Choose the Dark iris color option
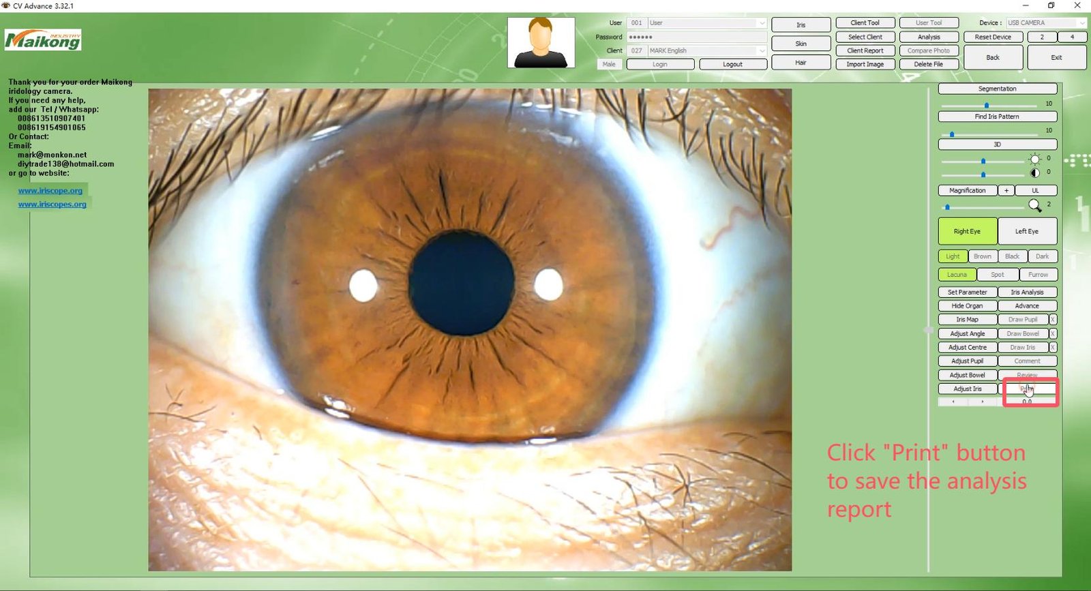Image resolution: width=1091 pixels, height=591 pixels. 1043,256
